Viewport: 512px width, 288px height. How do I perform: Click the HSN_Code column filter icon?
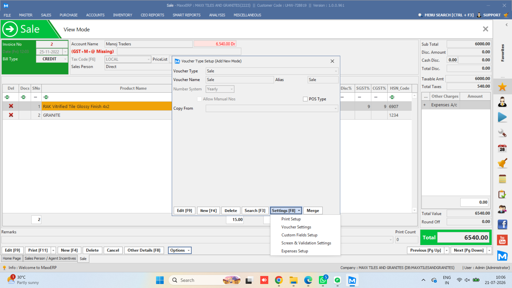392,97
